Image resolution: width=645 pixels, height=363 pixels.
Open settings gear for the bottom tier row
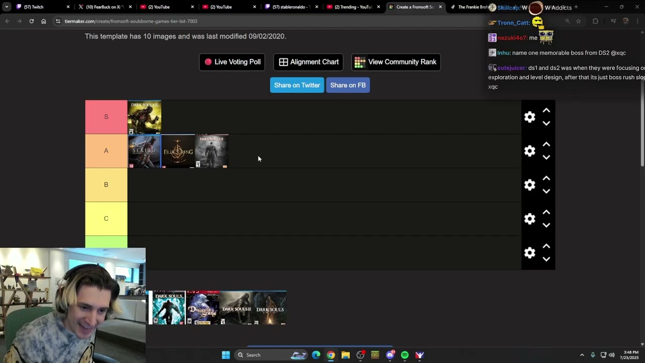[x=530, y=253]
